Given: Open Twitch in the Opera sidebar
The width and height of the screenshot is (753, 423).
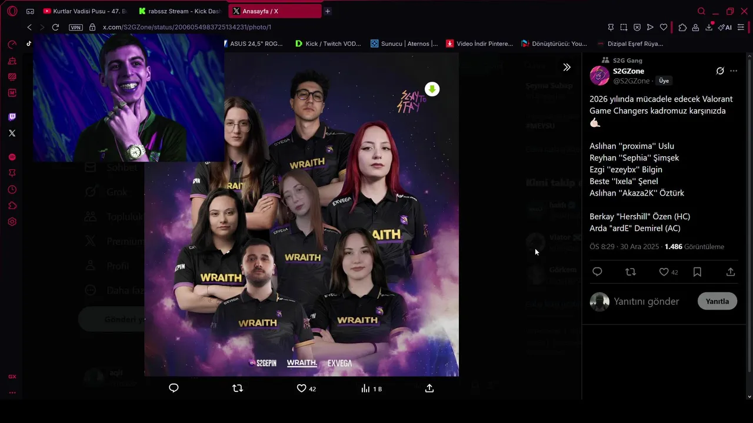Looking at the screenshot, I should 12,117.
